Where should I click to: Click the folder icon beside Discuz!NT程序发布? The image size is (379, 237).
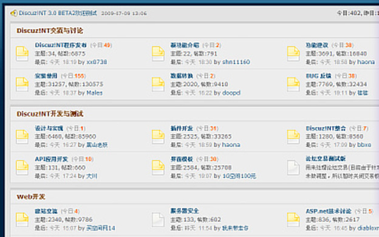pyautogui.click(x=22, y=53)
